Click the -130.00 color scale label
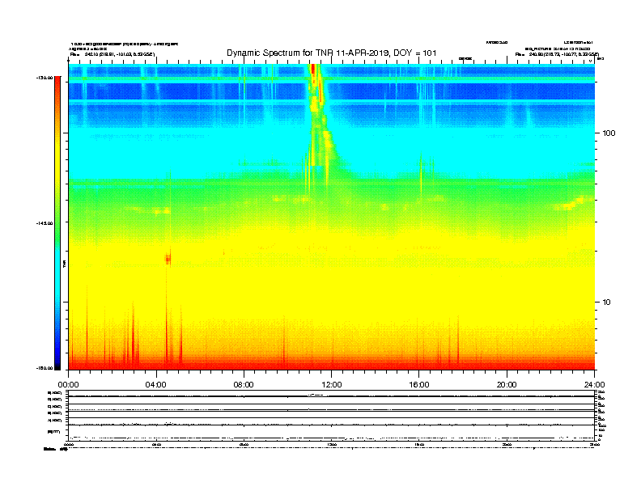The image size is (641, 495). click(45, 78)
